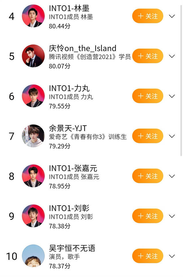Open INTO1-林墨's profile avatar

coord(33,16)
